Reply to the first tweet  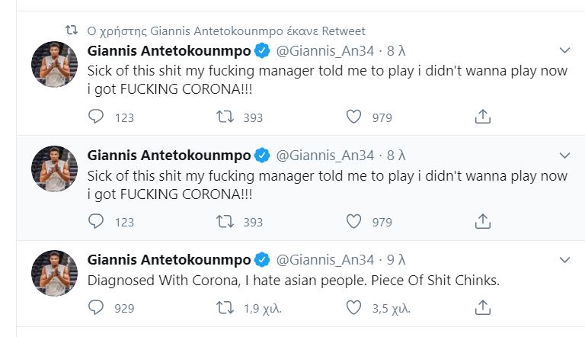click(96, 117)
